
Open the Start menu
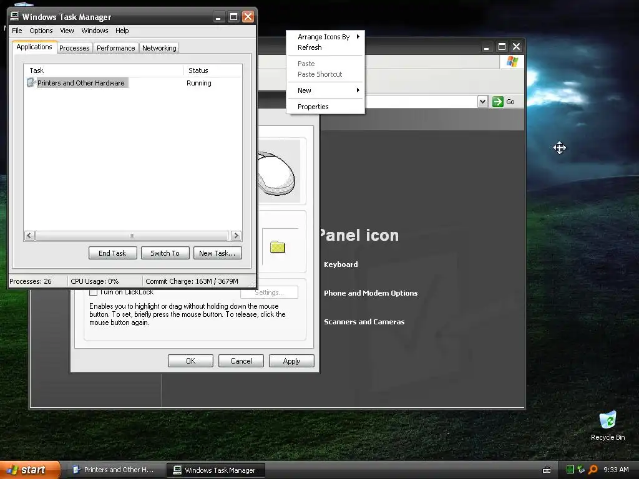[x=30, y=470]
